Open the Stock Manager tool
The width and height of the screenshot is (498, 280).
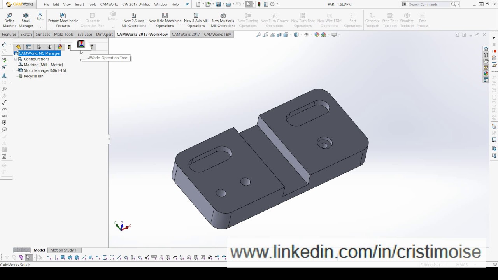click(x=26, y=20)
